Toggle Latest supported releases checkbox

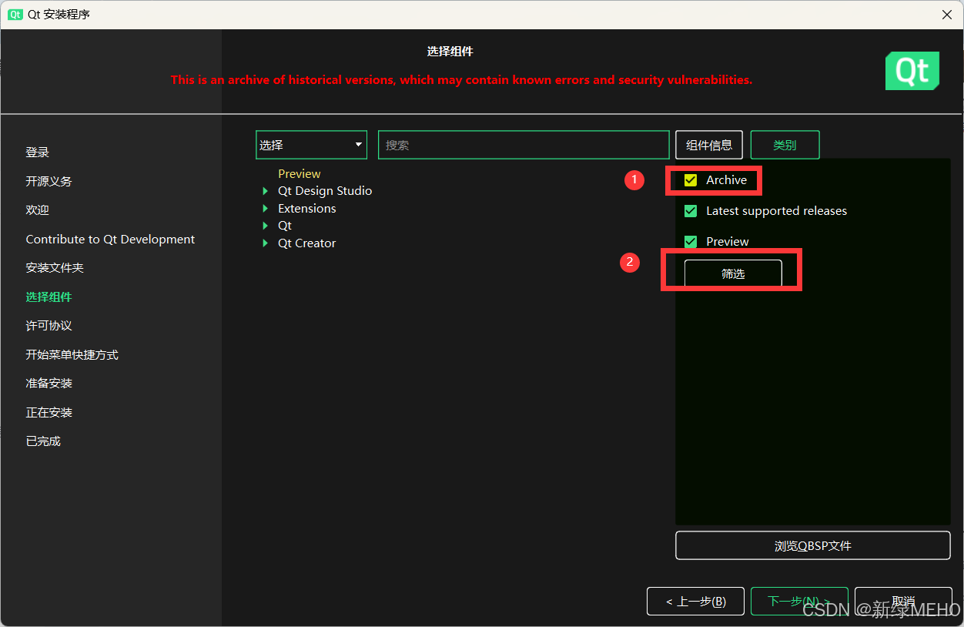[691, 211]
